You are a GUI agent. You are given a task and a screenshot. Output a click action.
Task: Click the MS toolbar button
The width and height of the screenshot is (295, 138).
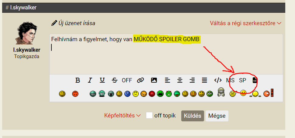(x=230, y=80)
